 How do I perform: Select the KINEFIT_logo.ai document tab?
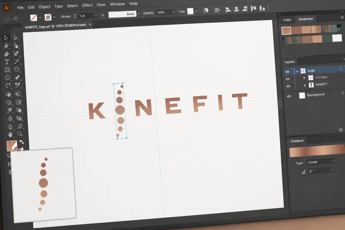tap(56, 26)
